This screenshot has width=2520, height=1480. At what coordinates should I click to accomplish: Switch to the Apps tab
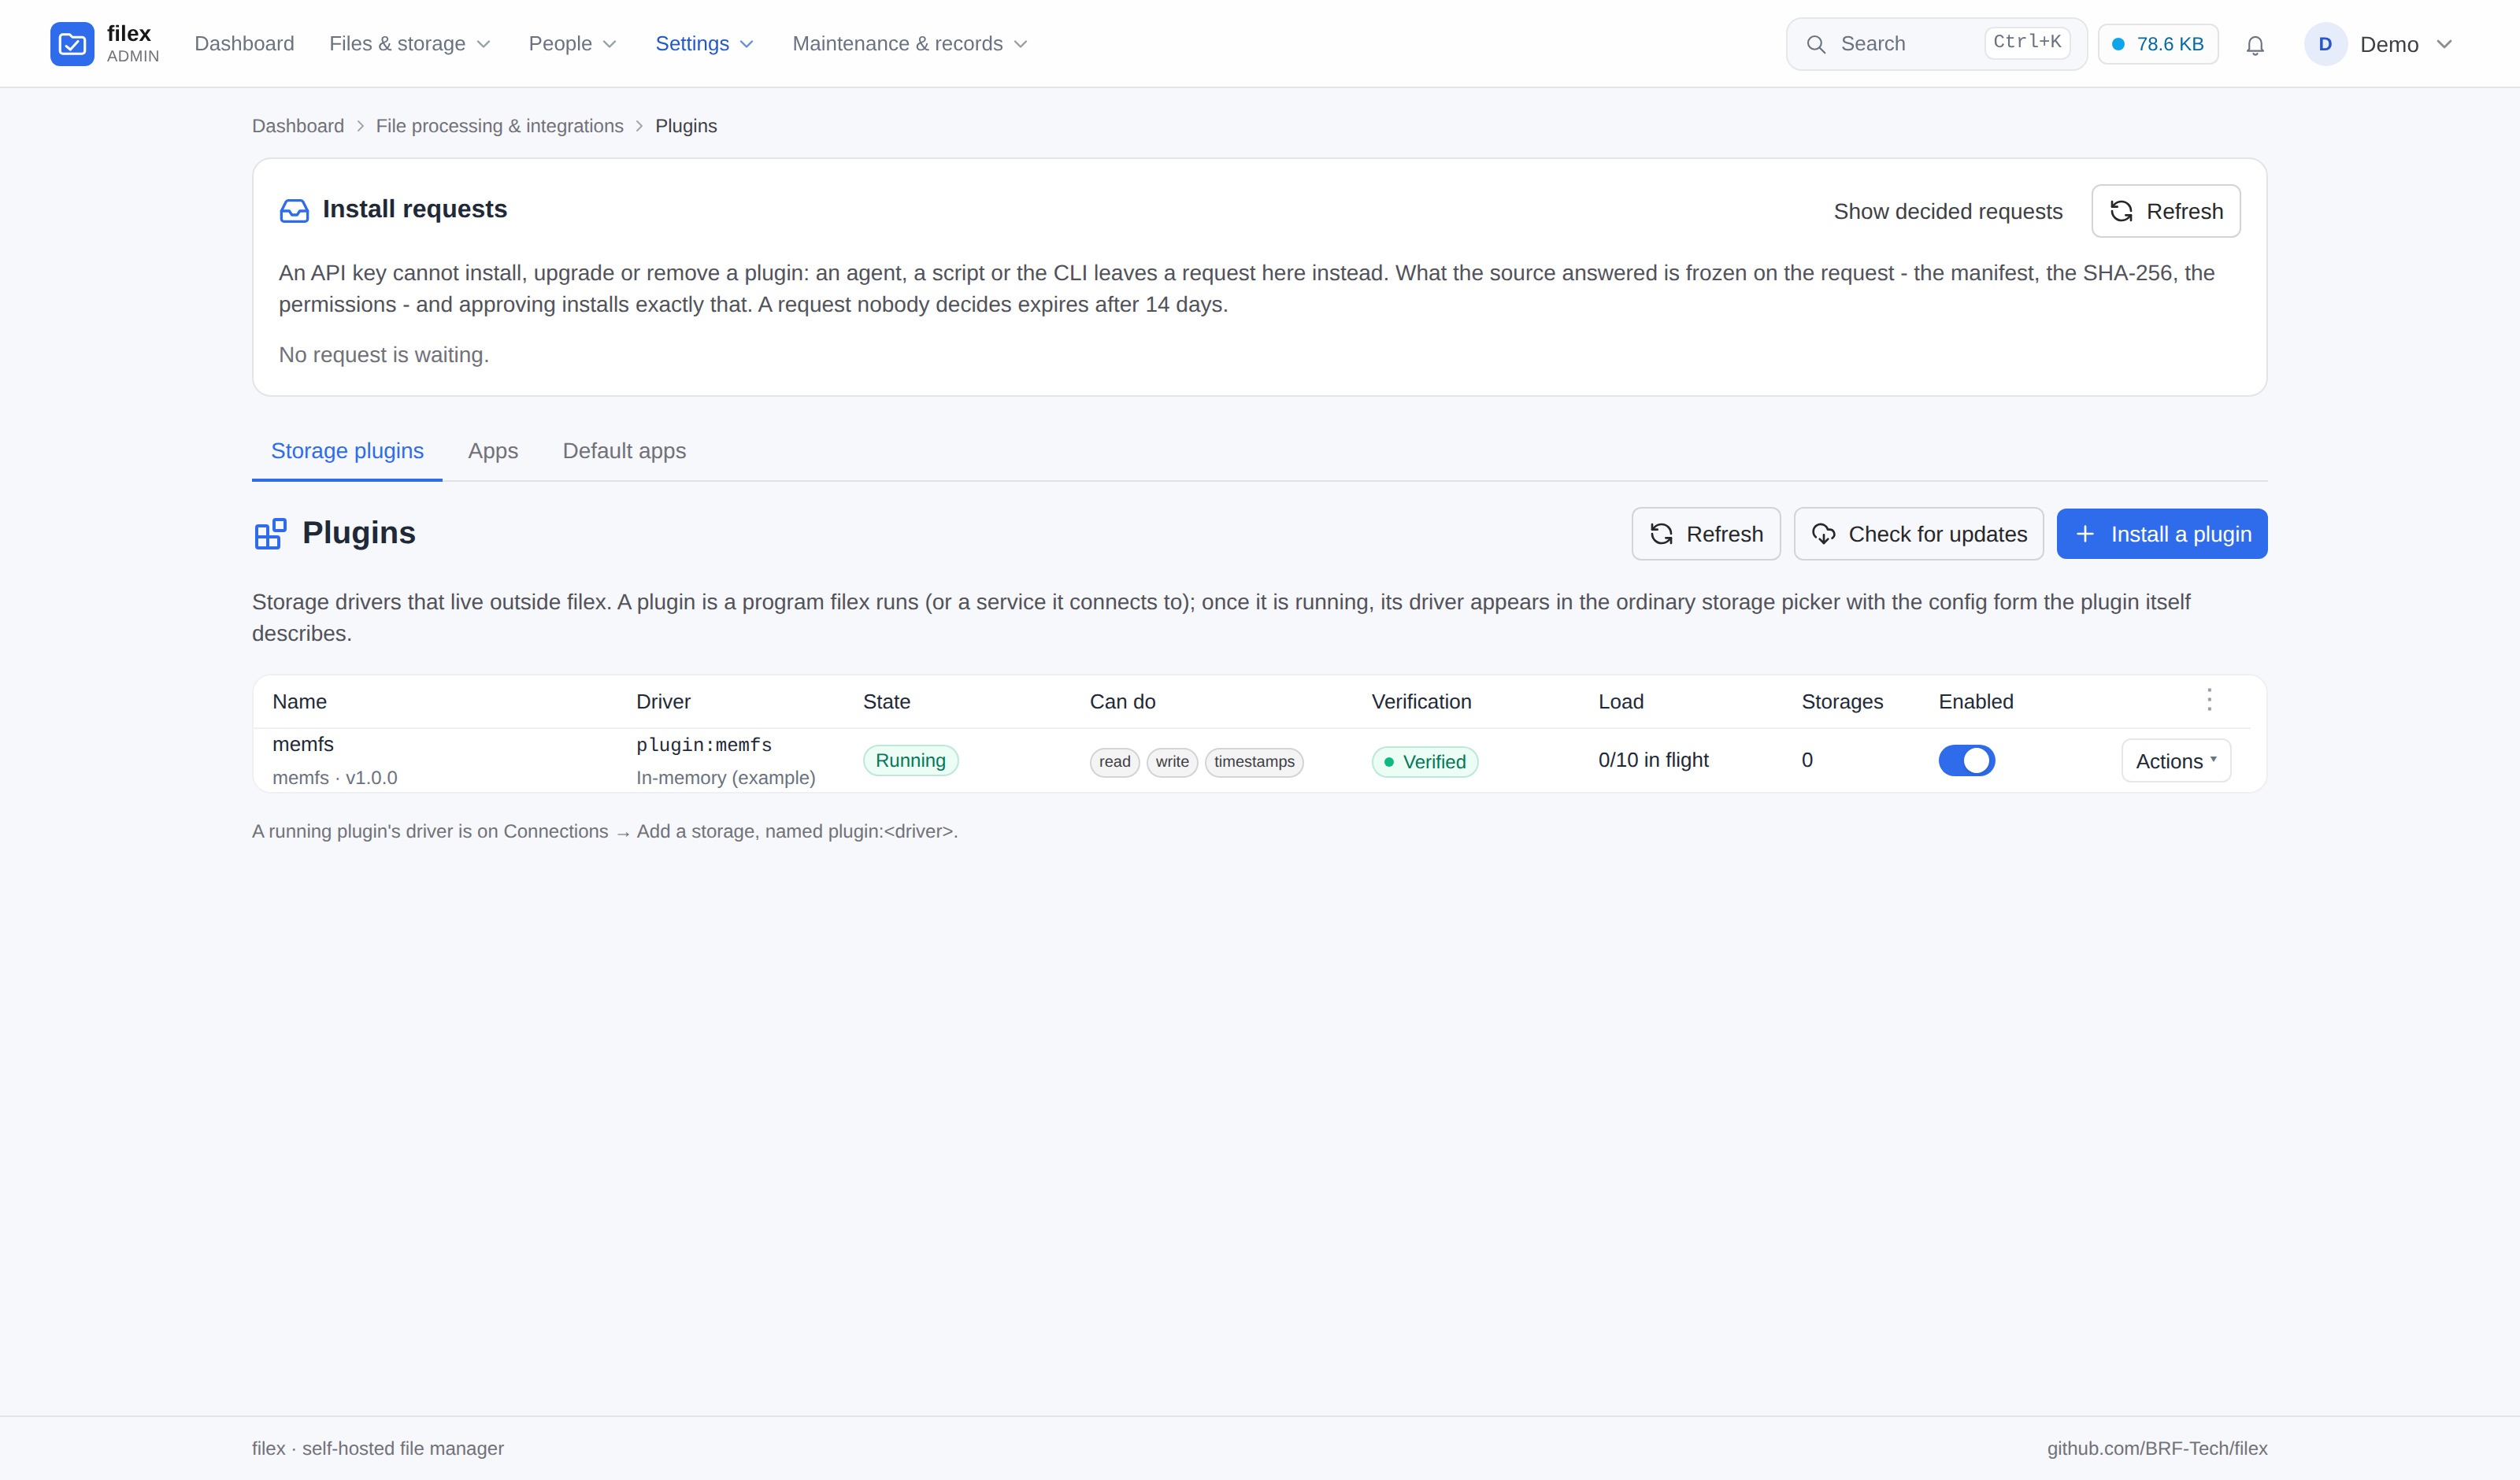pyautogui.click(x=493, y=451)
